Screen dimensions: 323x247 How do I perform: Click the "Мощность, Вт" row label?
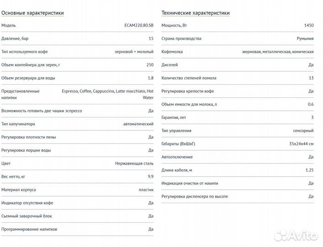point(175,26)
